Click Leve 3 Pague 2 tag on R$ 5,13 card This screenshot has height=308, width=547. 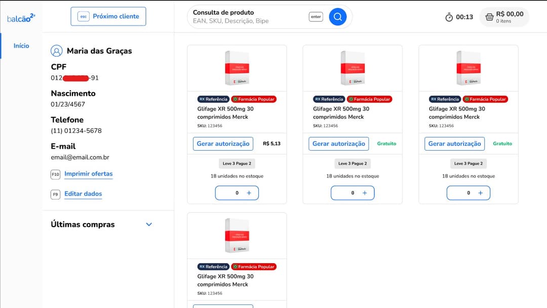[237, 163]
